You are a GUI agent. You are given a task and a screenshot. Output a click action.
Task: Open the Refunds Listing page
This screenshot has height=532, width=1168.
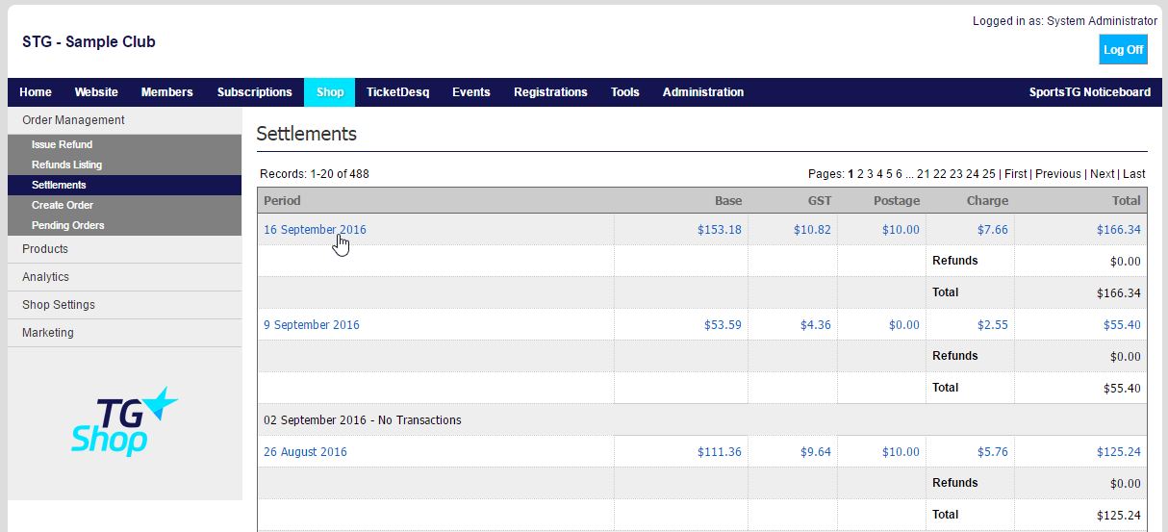coord(124,165)
